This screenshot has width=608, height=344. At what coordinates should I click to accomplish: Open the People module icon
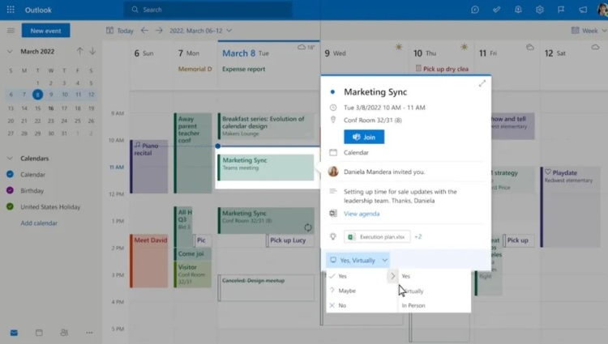[x=64, y=333]
